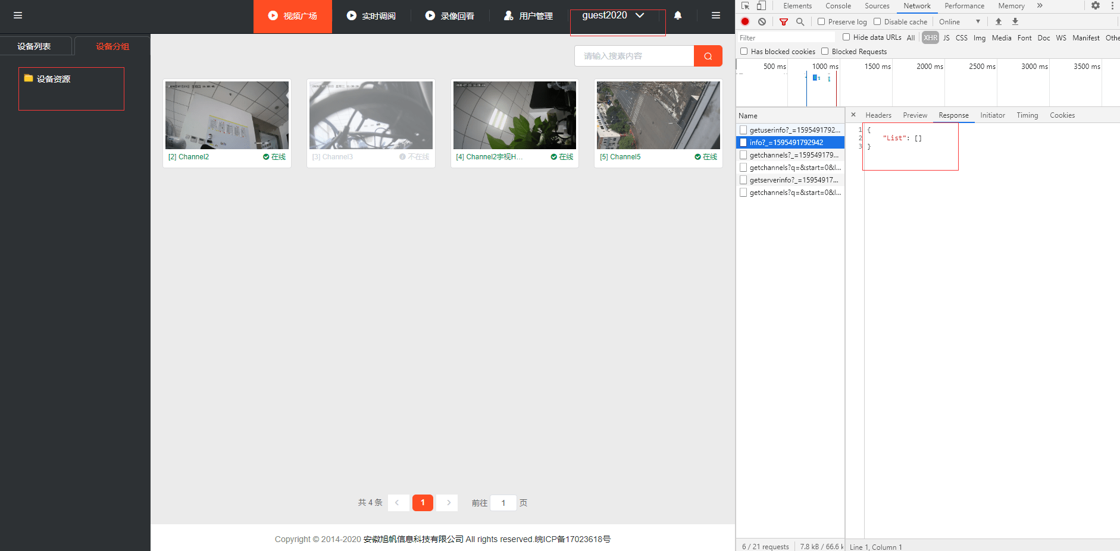The height and width of the screenshot is (551, 1120).
Task: Enable the Hide data URLs checkbox
Action: pyautogui.click(x=846, y=37)
